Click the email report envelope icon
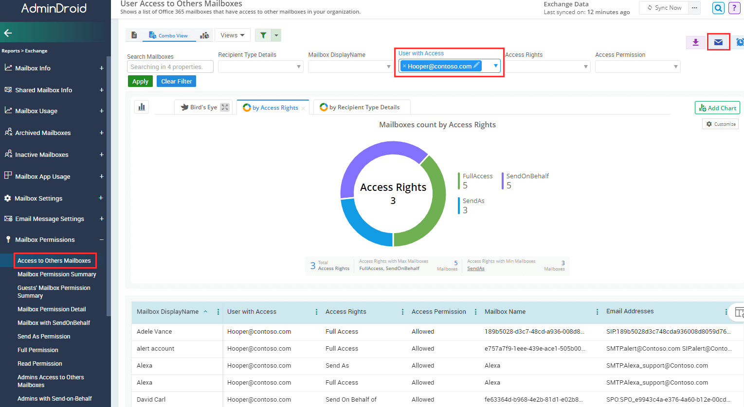Viewport: 744px width, 407px height. pos(718,42)
